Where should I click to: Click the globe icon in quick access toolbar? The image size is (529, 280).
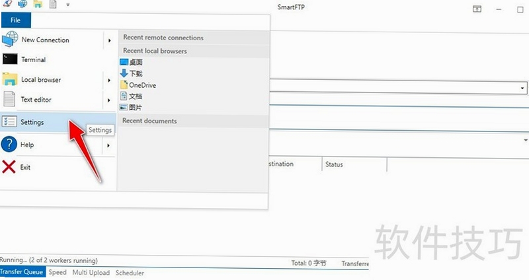(22, 4)
